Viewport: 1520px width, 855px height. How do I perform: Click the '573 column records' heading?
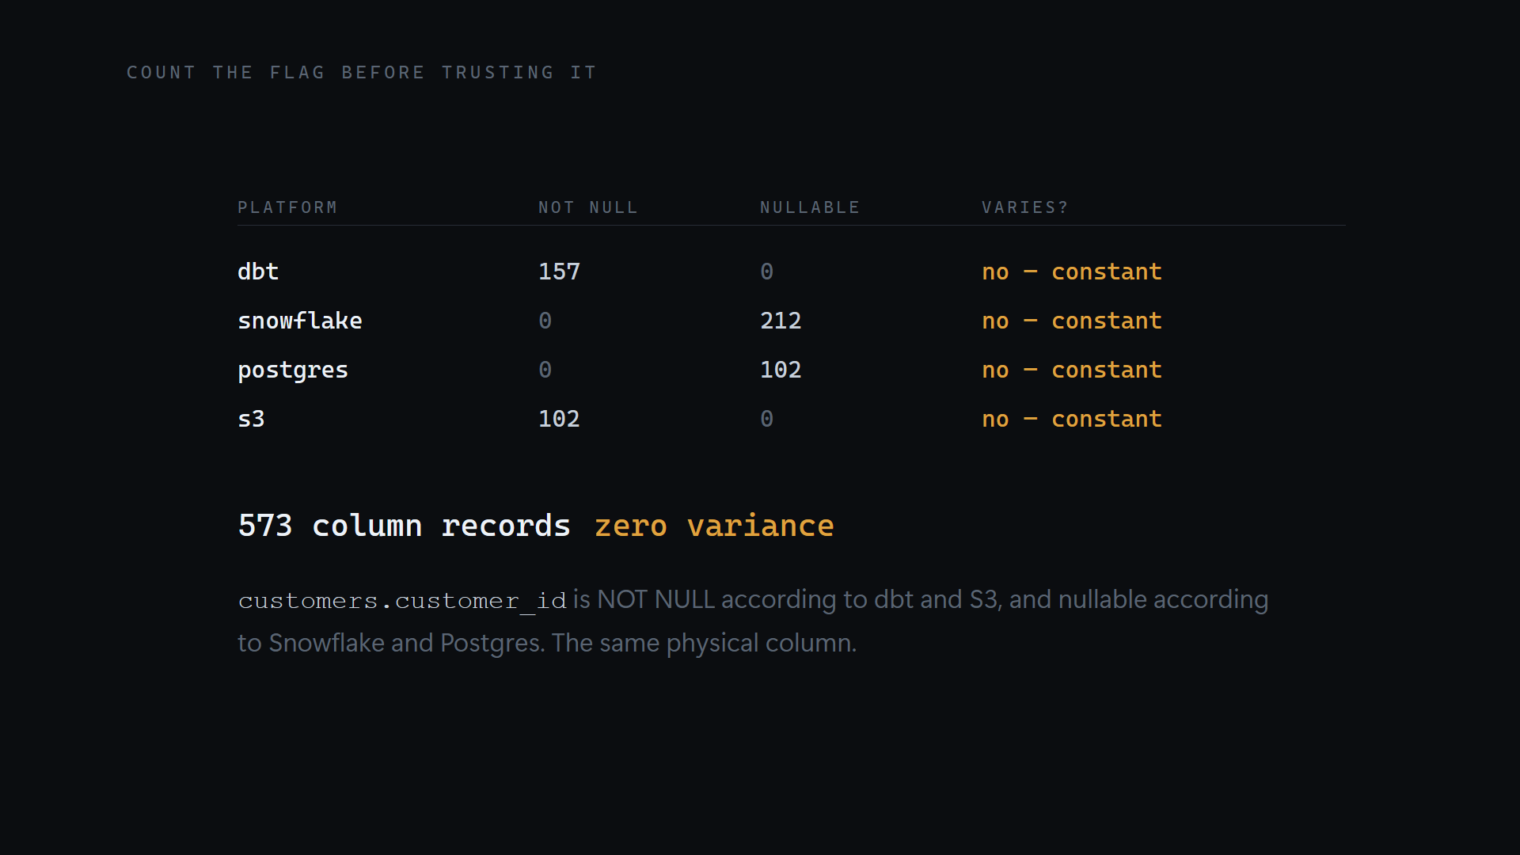404,526
